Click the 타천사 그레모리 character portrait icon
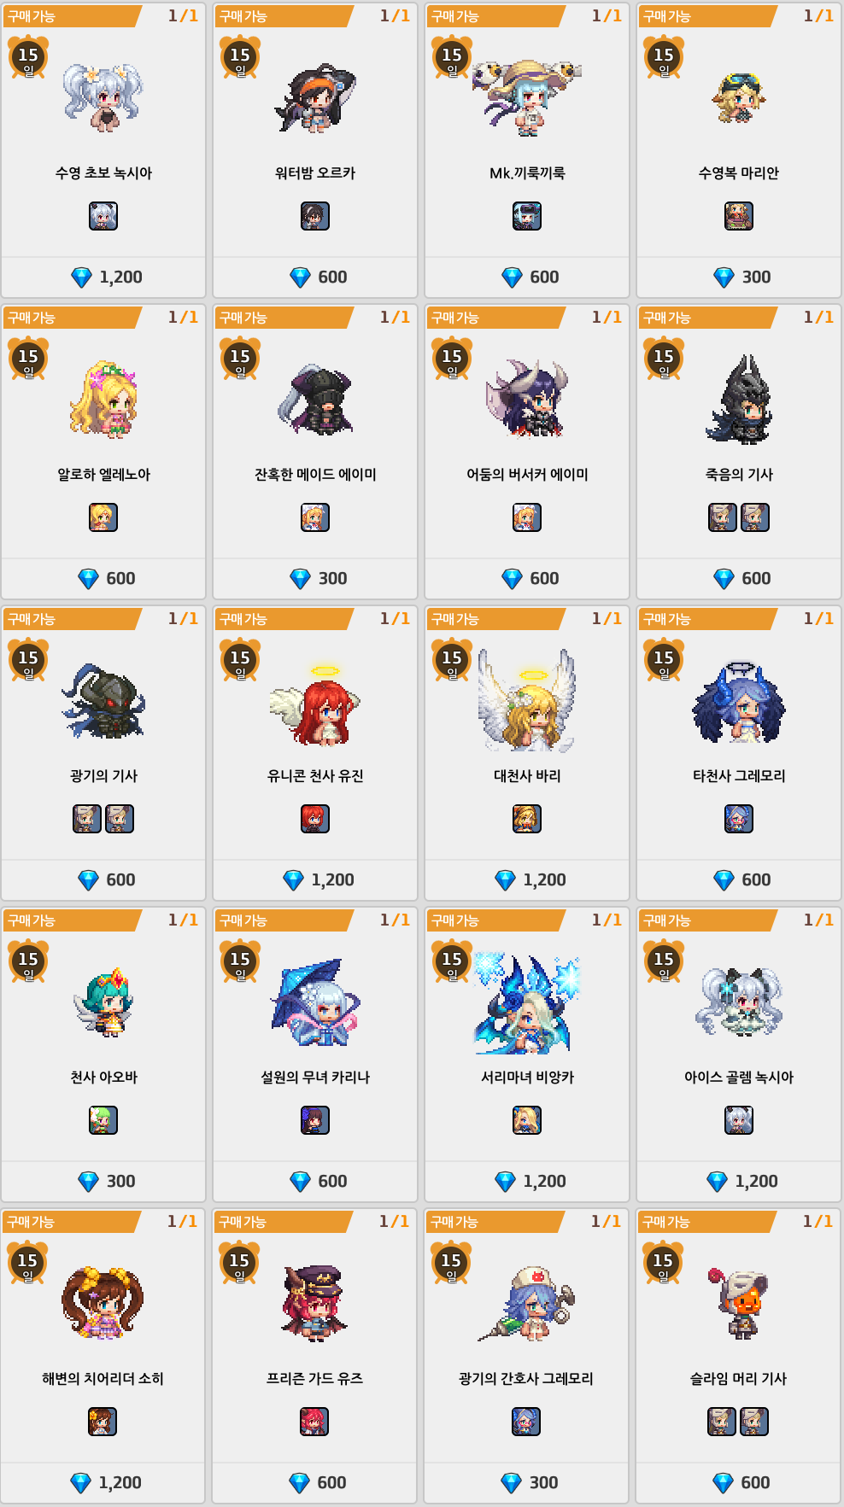Screen dimensions: 844x1507 (x=739, y=819)
